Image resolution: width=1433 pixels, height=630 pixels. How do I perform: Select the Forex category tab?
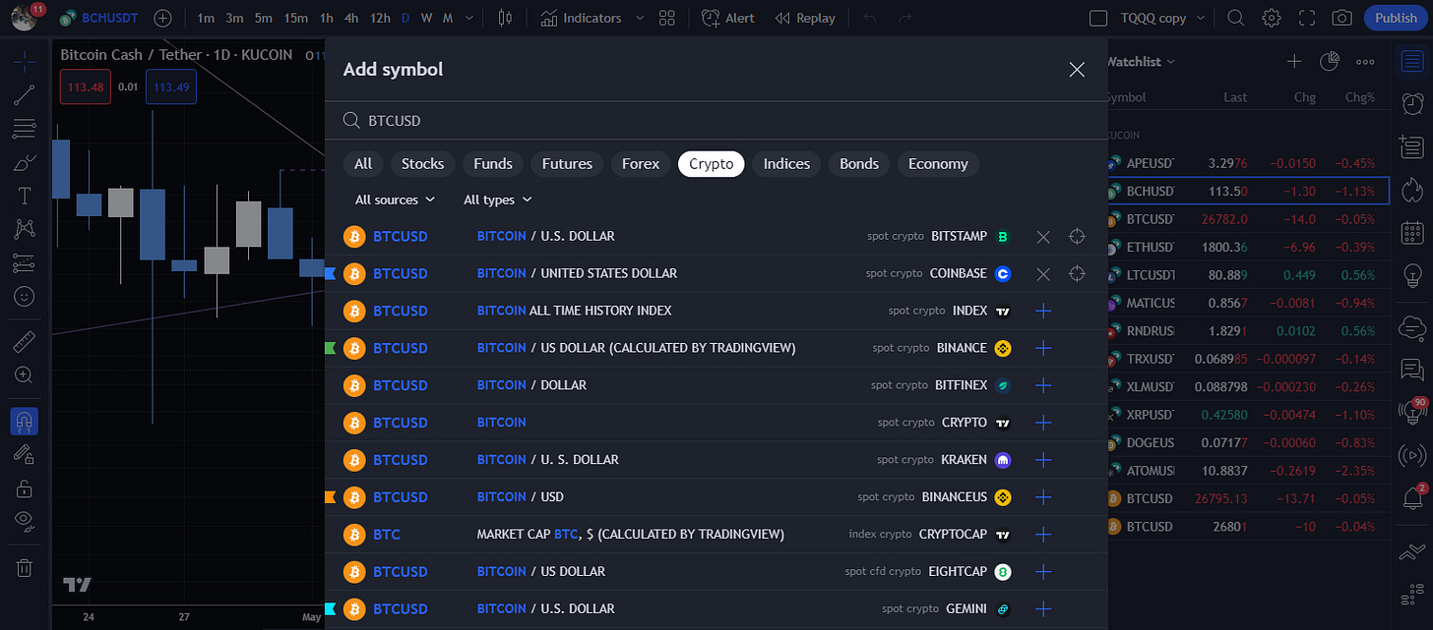click(641, 164)
